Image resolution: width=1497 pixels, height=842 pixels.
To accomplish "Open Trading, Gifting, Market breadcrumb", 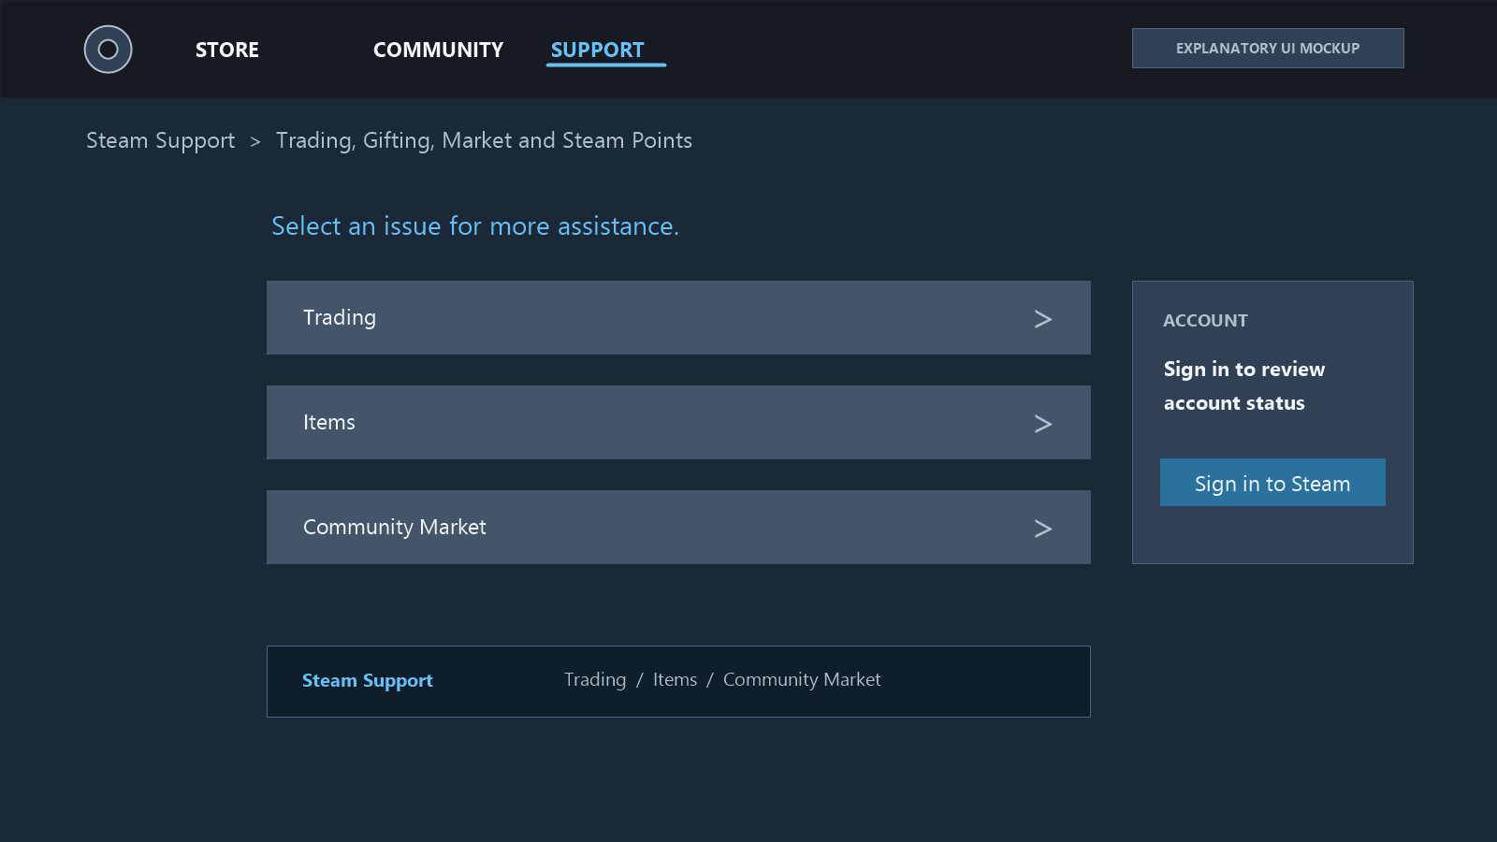I will coord(484,140).
